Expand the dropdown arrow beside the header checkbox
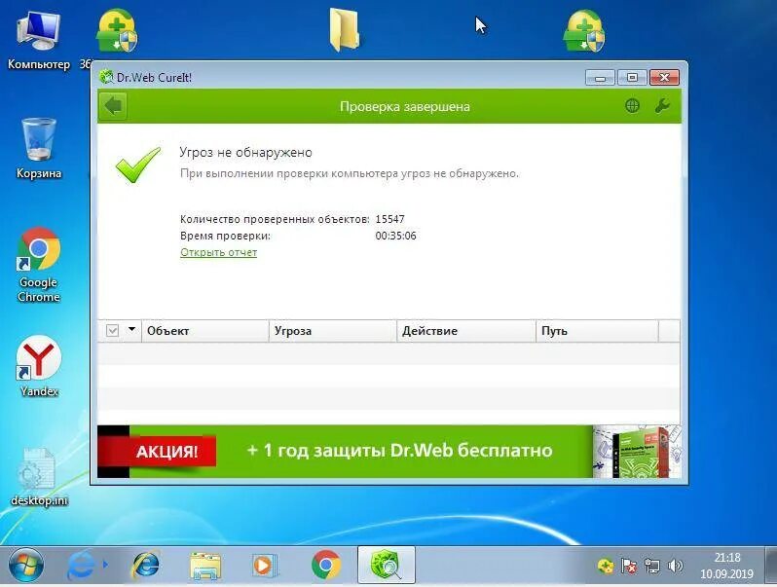 pos(131,329)
